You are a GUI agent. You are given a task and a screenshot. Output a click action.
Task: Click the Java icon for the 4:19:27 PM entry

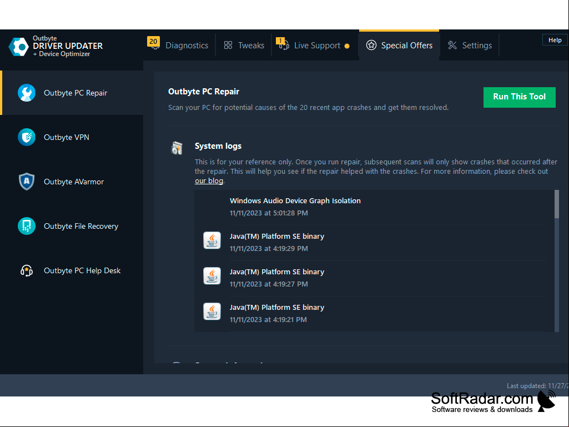point(212,276)
